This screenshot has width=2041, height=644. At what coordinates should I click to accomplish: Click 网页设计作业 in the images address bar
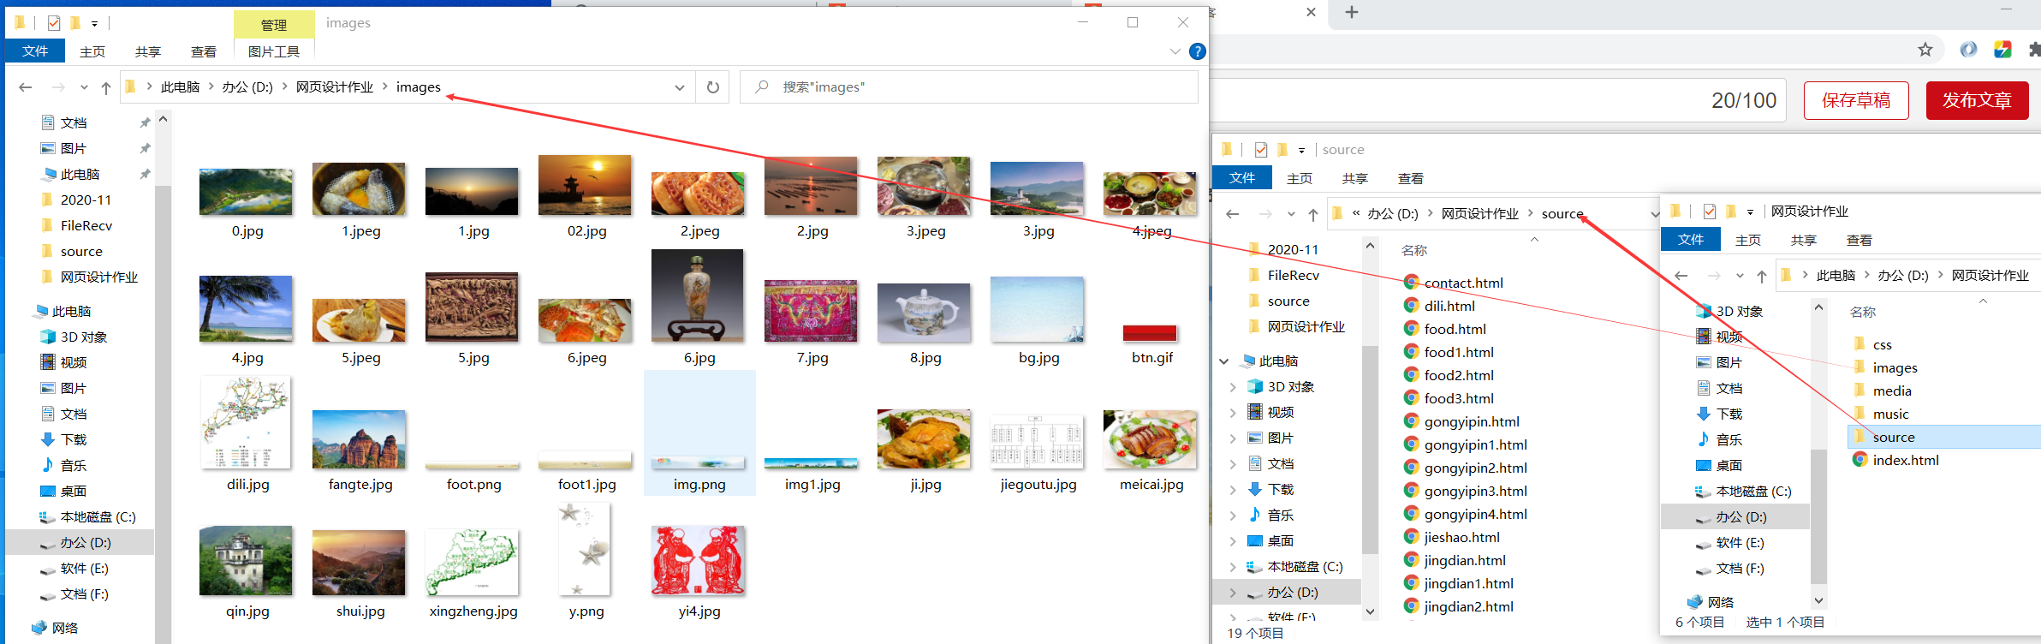coord(335,87)
